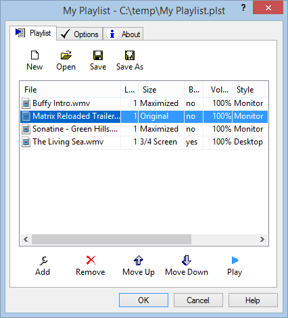Click the Save As icon
Image resolution: width=288 pixels, height=318 pixels.
(x=130, y=55)
